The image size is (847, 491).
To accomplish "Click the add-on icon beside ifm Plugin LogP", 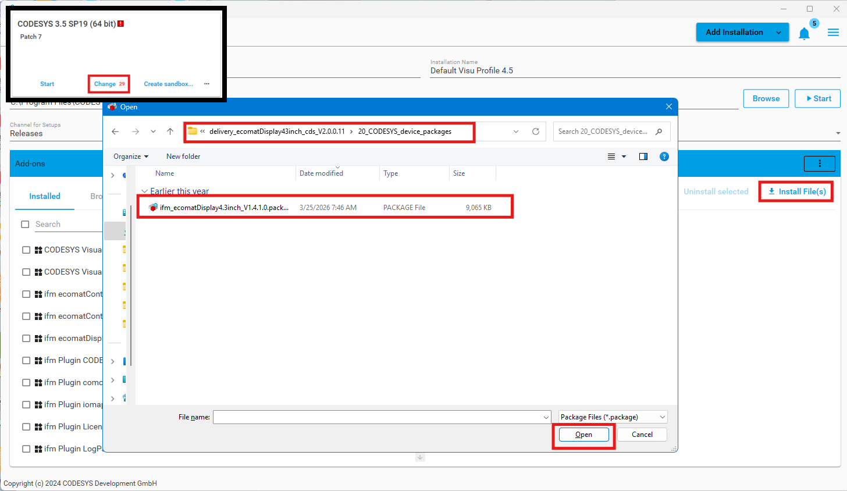I will [x=38, y=449].
